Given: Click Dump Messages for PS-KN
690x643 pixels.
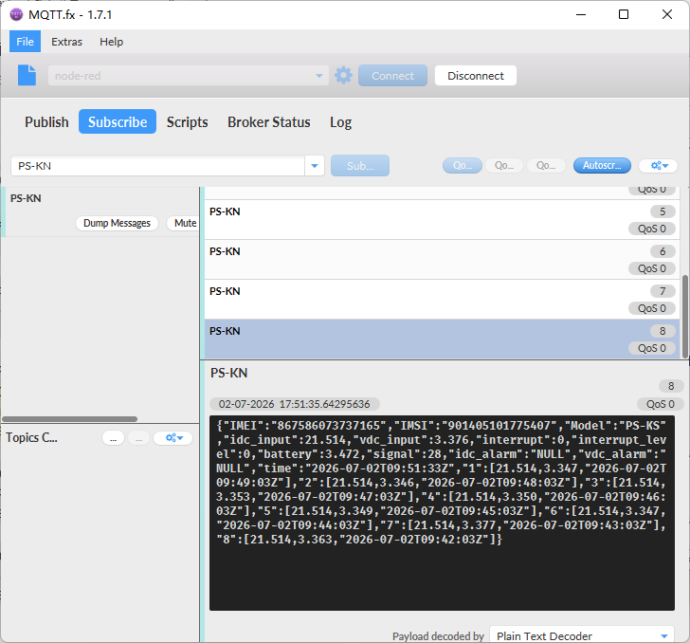Looking at the screenshot, I should (x=118, y=223).
